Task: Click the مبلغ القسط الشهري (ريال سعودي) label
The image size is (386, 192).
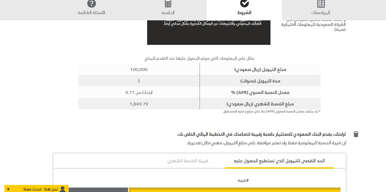Action: pyautogui.click(x=260, y=104)
